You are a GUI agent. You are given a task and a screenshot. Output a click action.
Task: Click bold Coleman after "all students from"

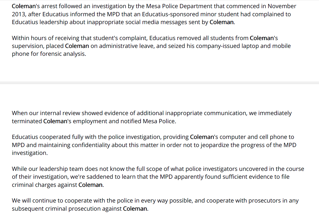(262, 38)
